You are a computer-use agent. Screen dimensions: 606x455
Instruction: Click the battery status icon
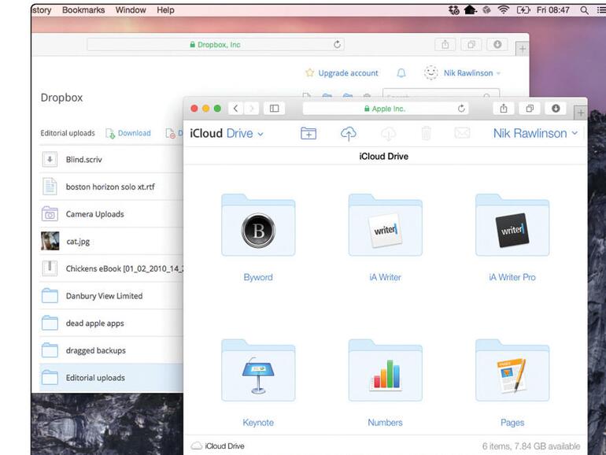(523, 9)
